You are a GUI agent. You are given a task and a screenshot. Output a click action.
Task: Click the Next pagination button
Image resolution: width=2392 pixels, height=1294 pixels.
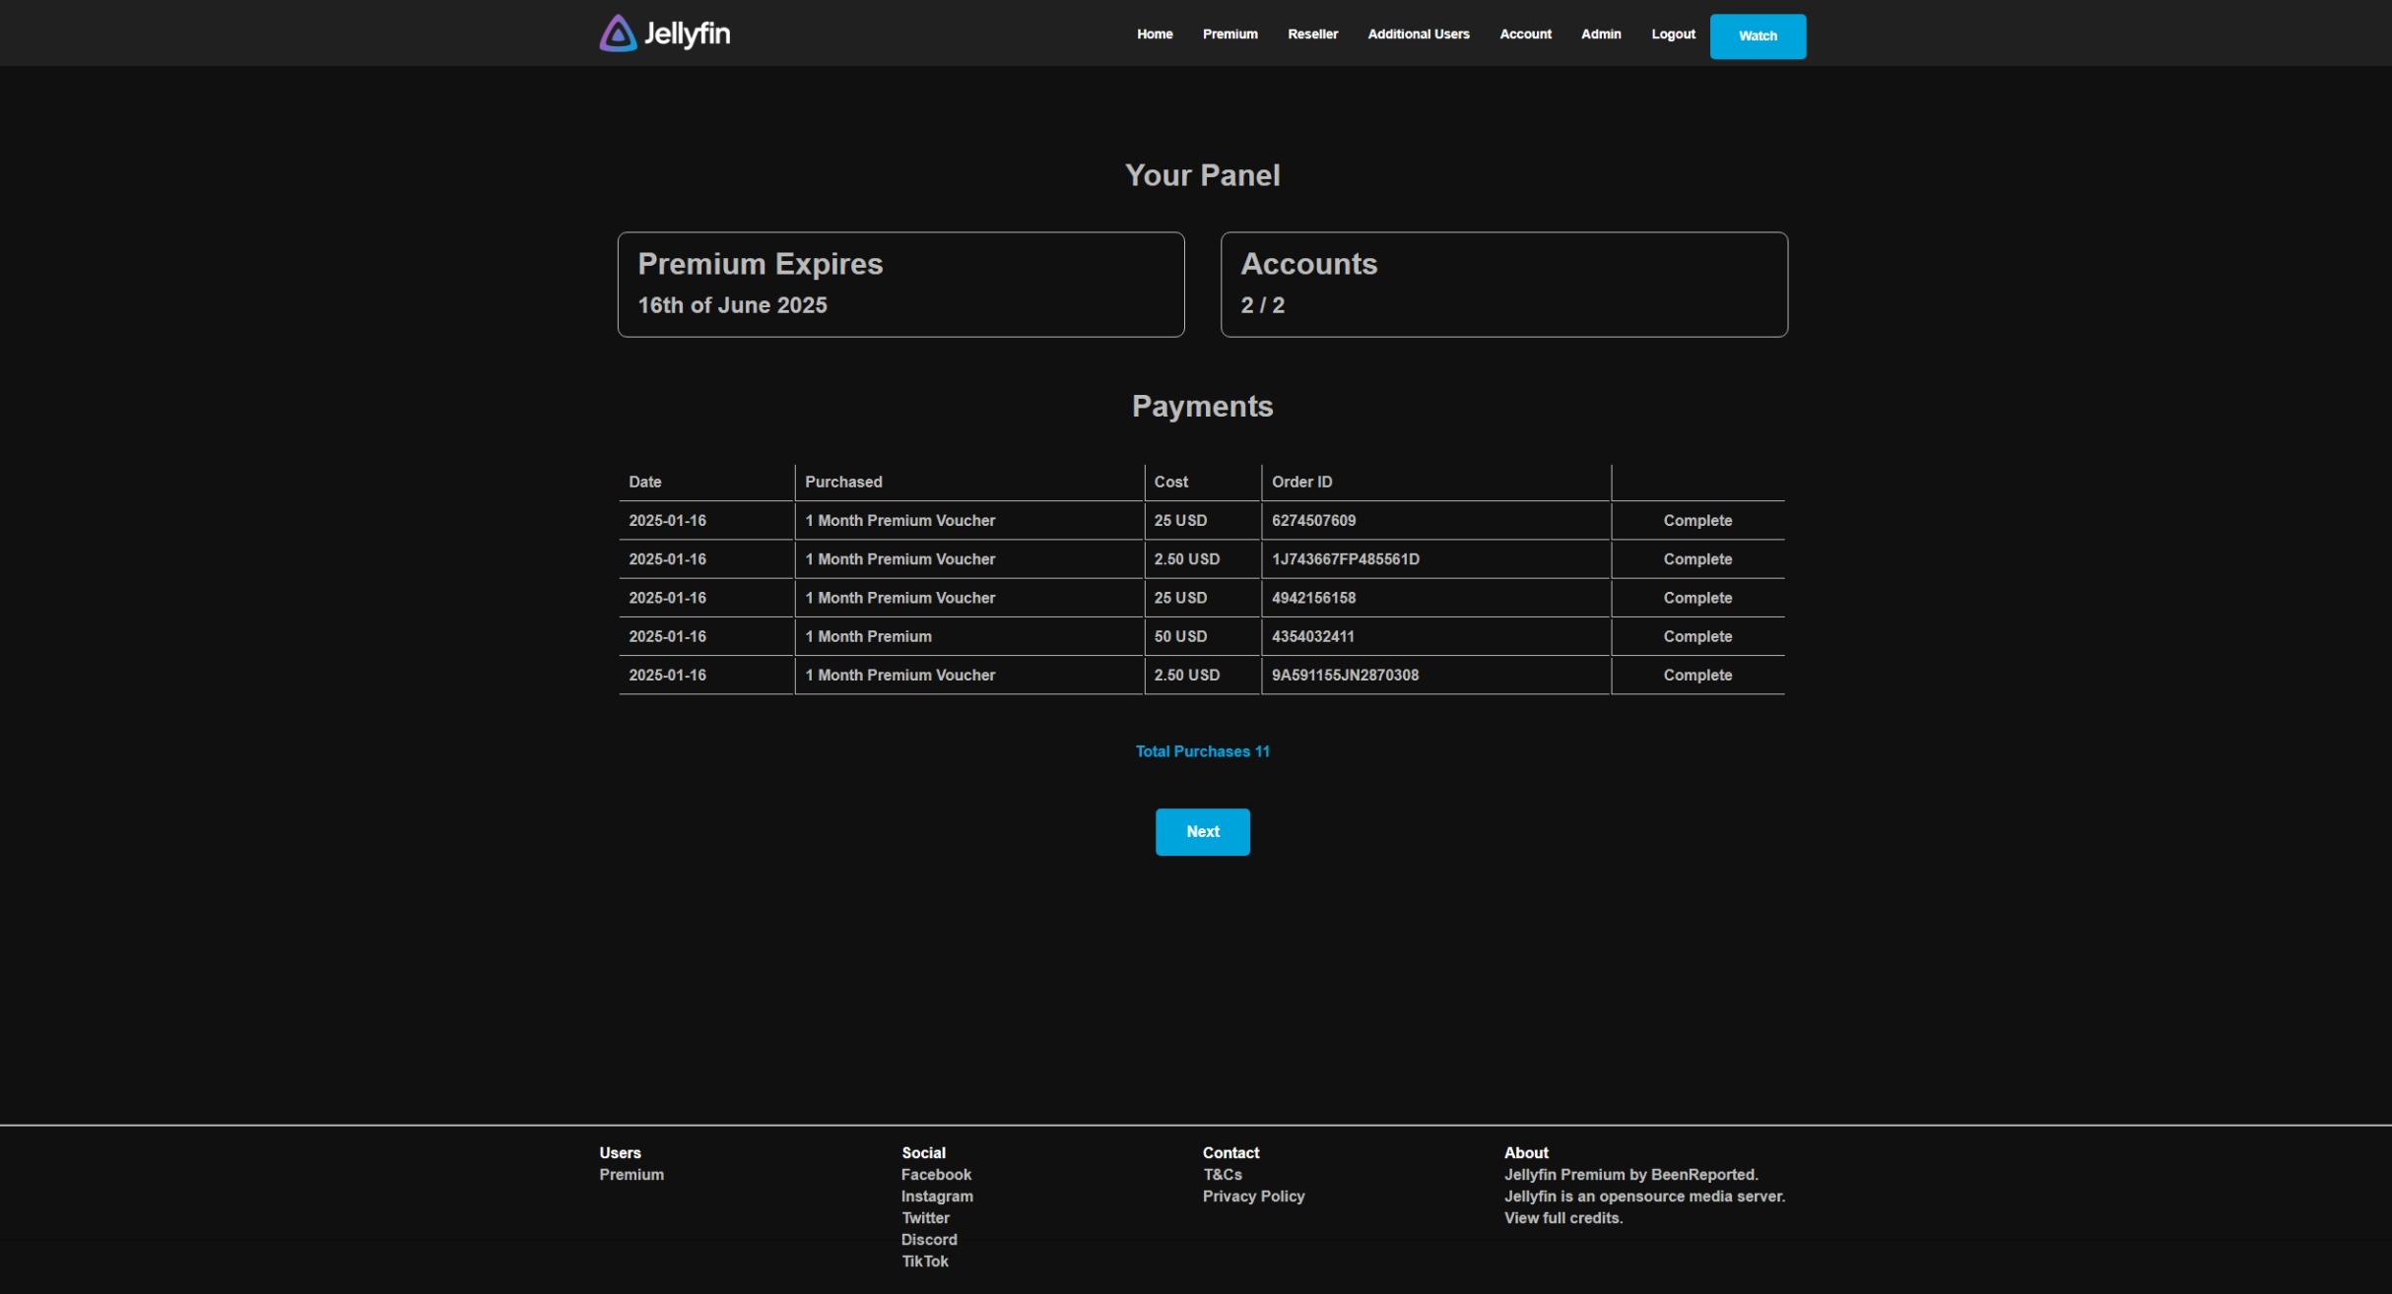1202,832
